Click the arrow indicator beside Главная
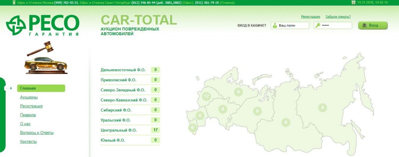Viewport: 399px width, 157px height. coord(9,88)
